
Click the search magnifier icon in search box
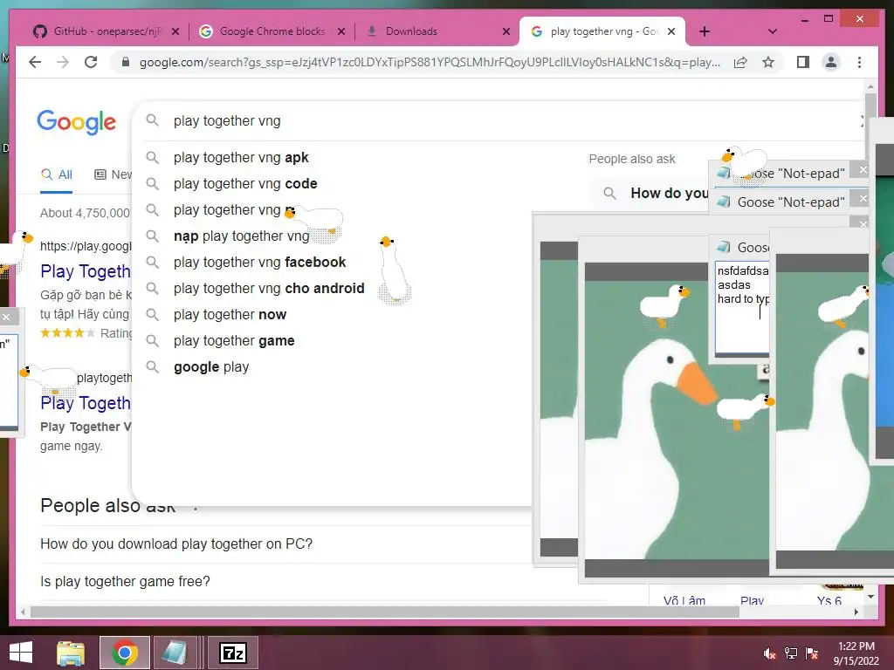(x=152, y=120)
